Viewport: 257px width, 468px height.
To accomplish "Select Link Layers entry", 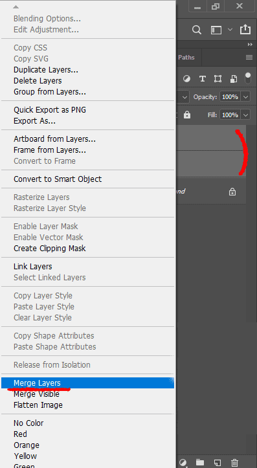I will (33, 267).
